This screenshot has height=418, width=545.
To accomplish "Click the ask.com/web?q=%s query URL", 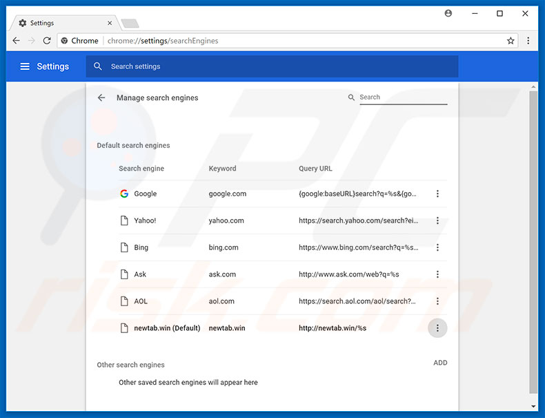I will pos(348,274).
